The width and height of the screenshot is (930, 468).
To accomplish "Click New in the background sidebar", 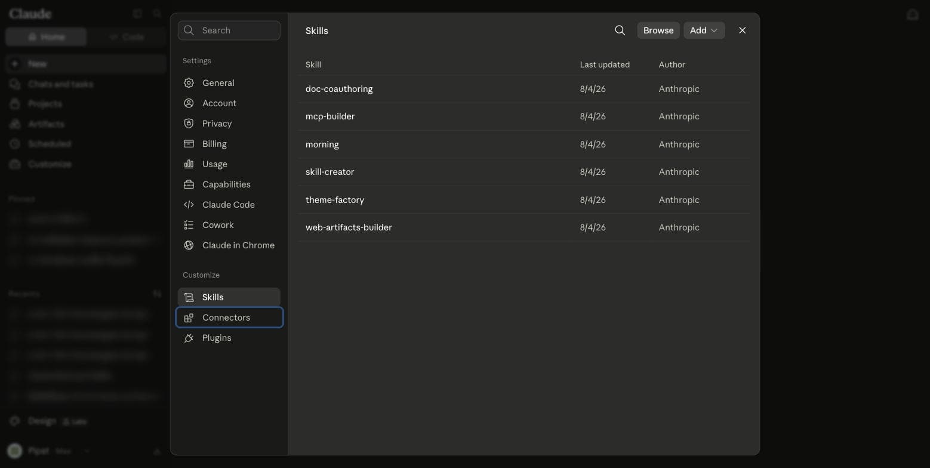I will tap(86, 64).
